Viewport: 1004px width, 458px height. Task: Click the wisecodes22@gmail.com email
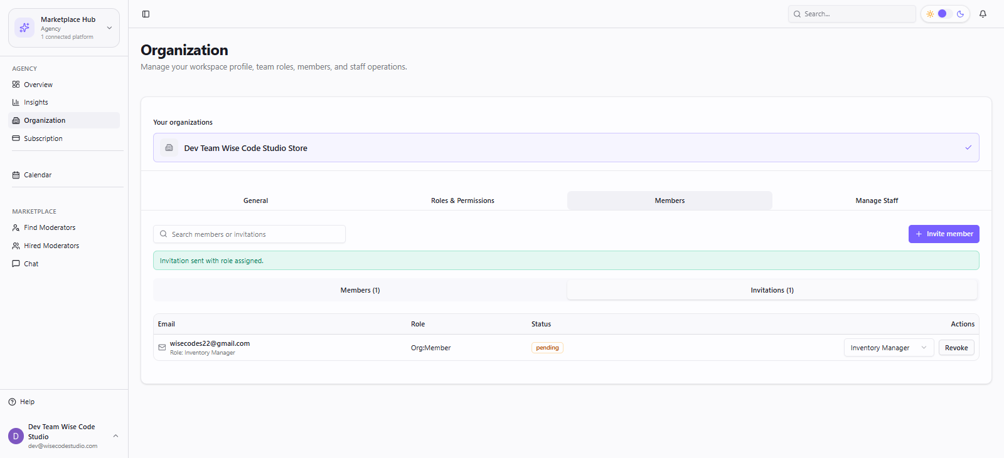pyautogui.click(x=210, y=343)
